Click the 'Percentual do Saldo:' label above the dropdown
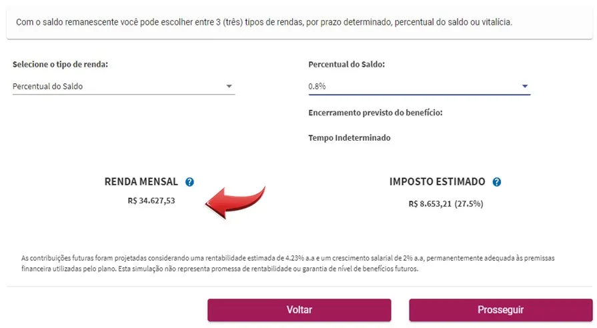This screenshot has width=597, height=328. (346, 64)
